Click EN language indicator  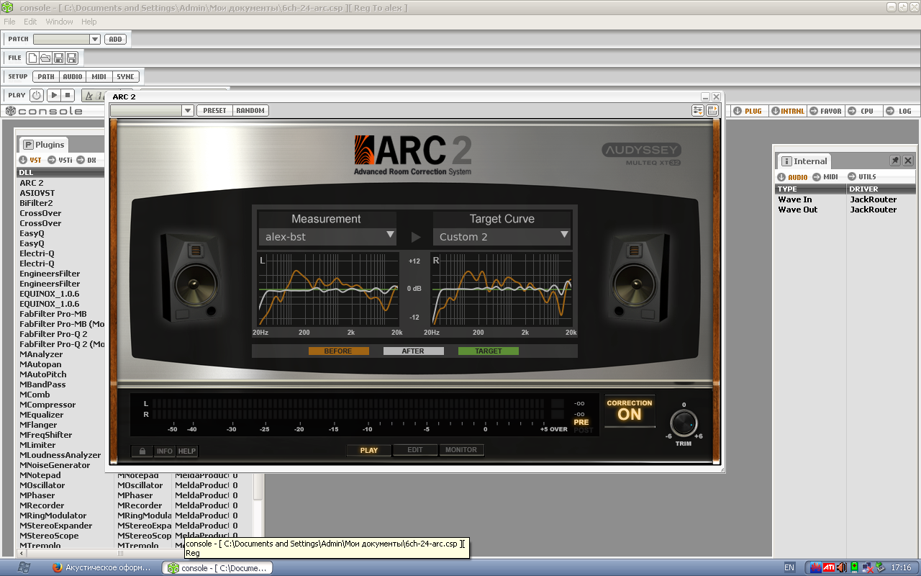[x=789, y=567]
